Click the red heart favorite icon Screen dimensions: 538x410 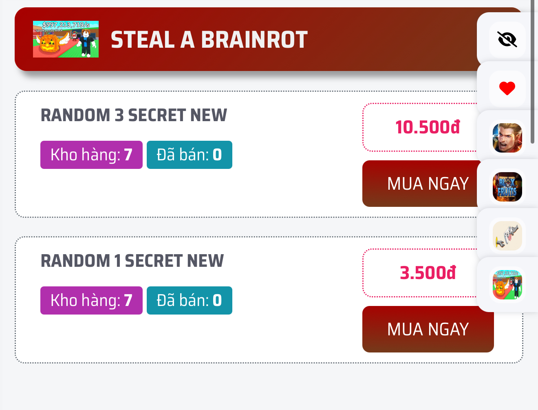tap(507, 89)
